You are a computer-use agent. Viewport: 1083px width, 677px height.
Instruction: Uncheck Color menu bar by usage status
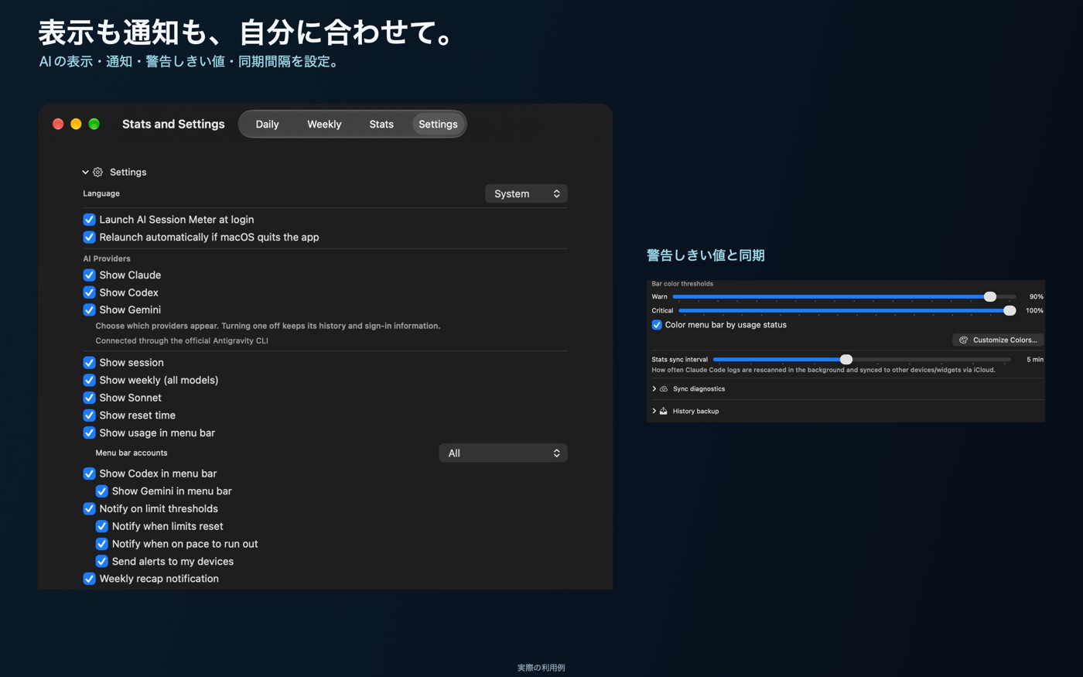[x=657, y=325]
